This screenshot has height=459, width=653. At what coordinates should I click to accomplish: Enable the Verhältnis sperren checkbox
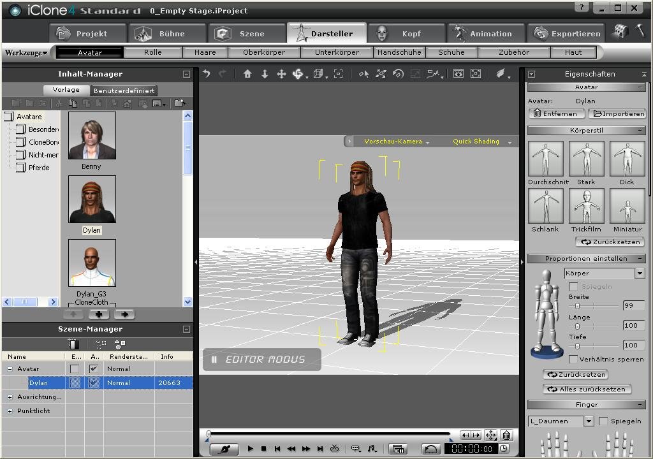click(573, 359)
